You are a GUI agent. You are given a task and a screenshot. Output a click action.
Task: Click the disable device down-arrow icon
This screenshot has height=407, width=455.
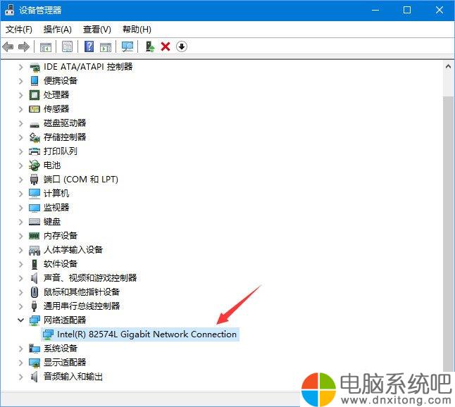point(181,46)
